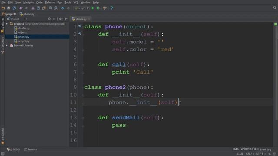
Task: Click Collapse All icon in Project panel
Action: (54, 19)
